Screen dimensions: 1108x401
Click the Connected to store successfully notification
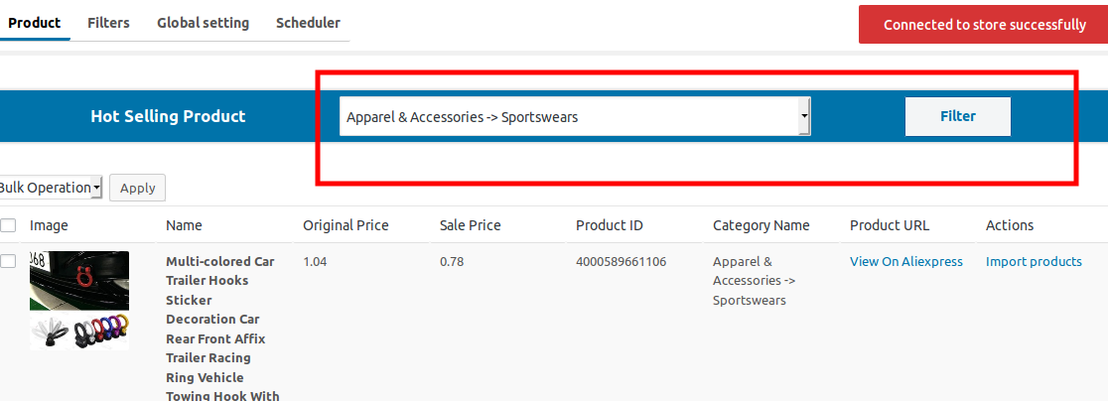pyautogui.click(x=984, y=25)
